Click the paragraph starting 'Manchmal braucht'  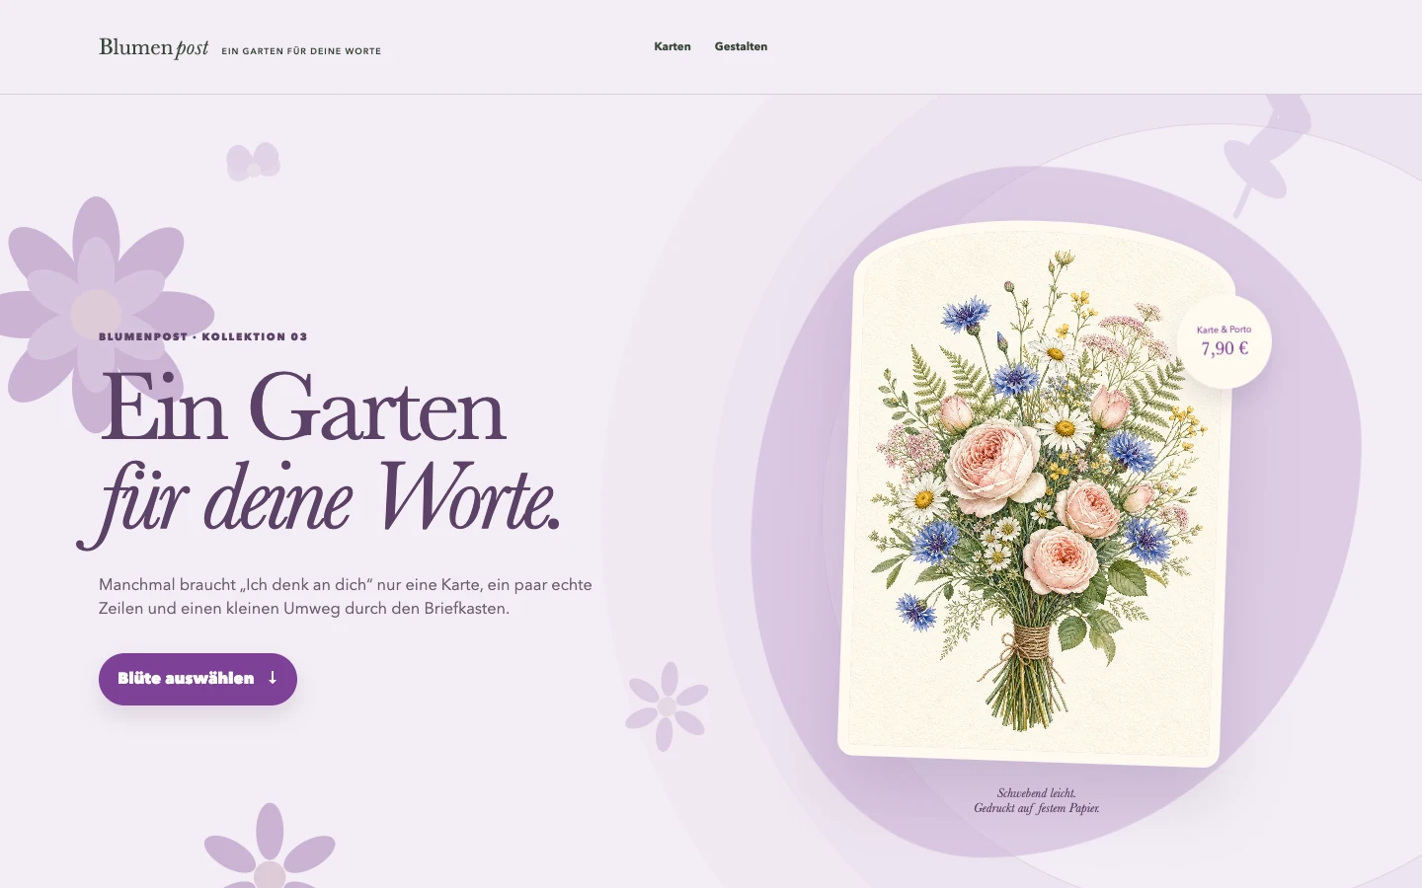pyautogui.click(x=346, y=596)
